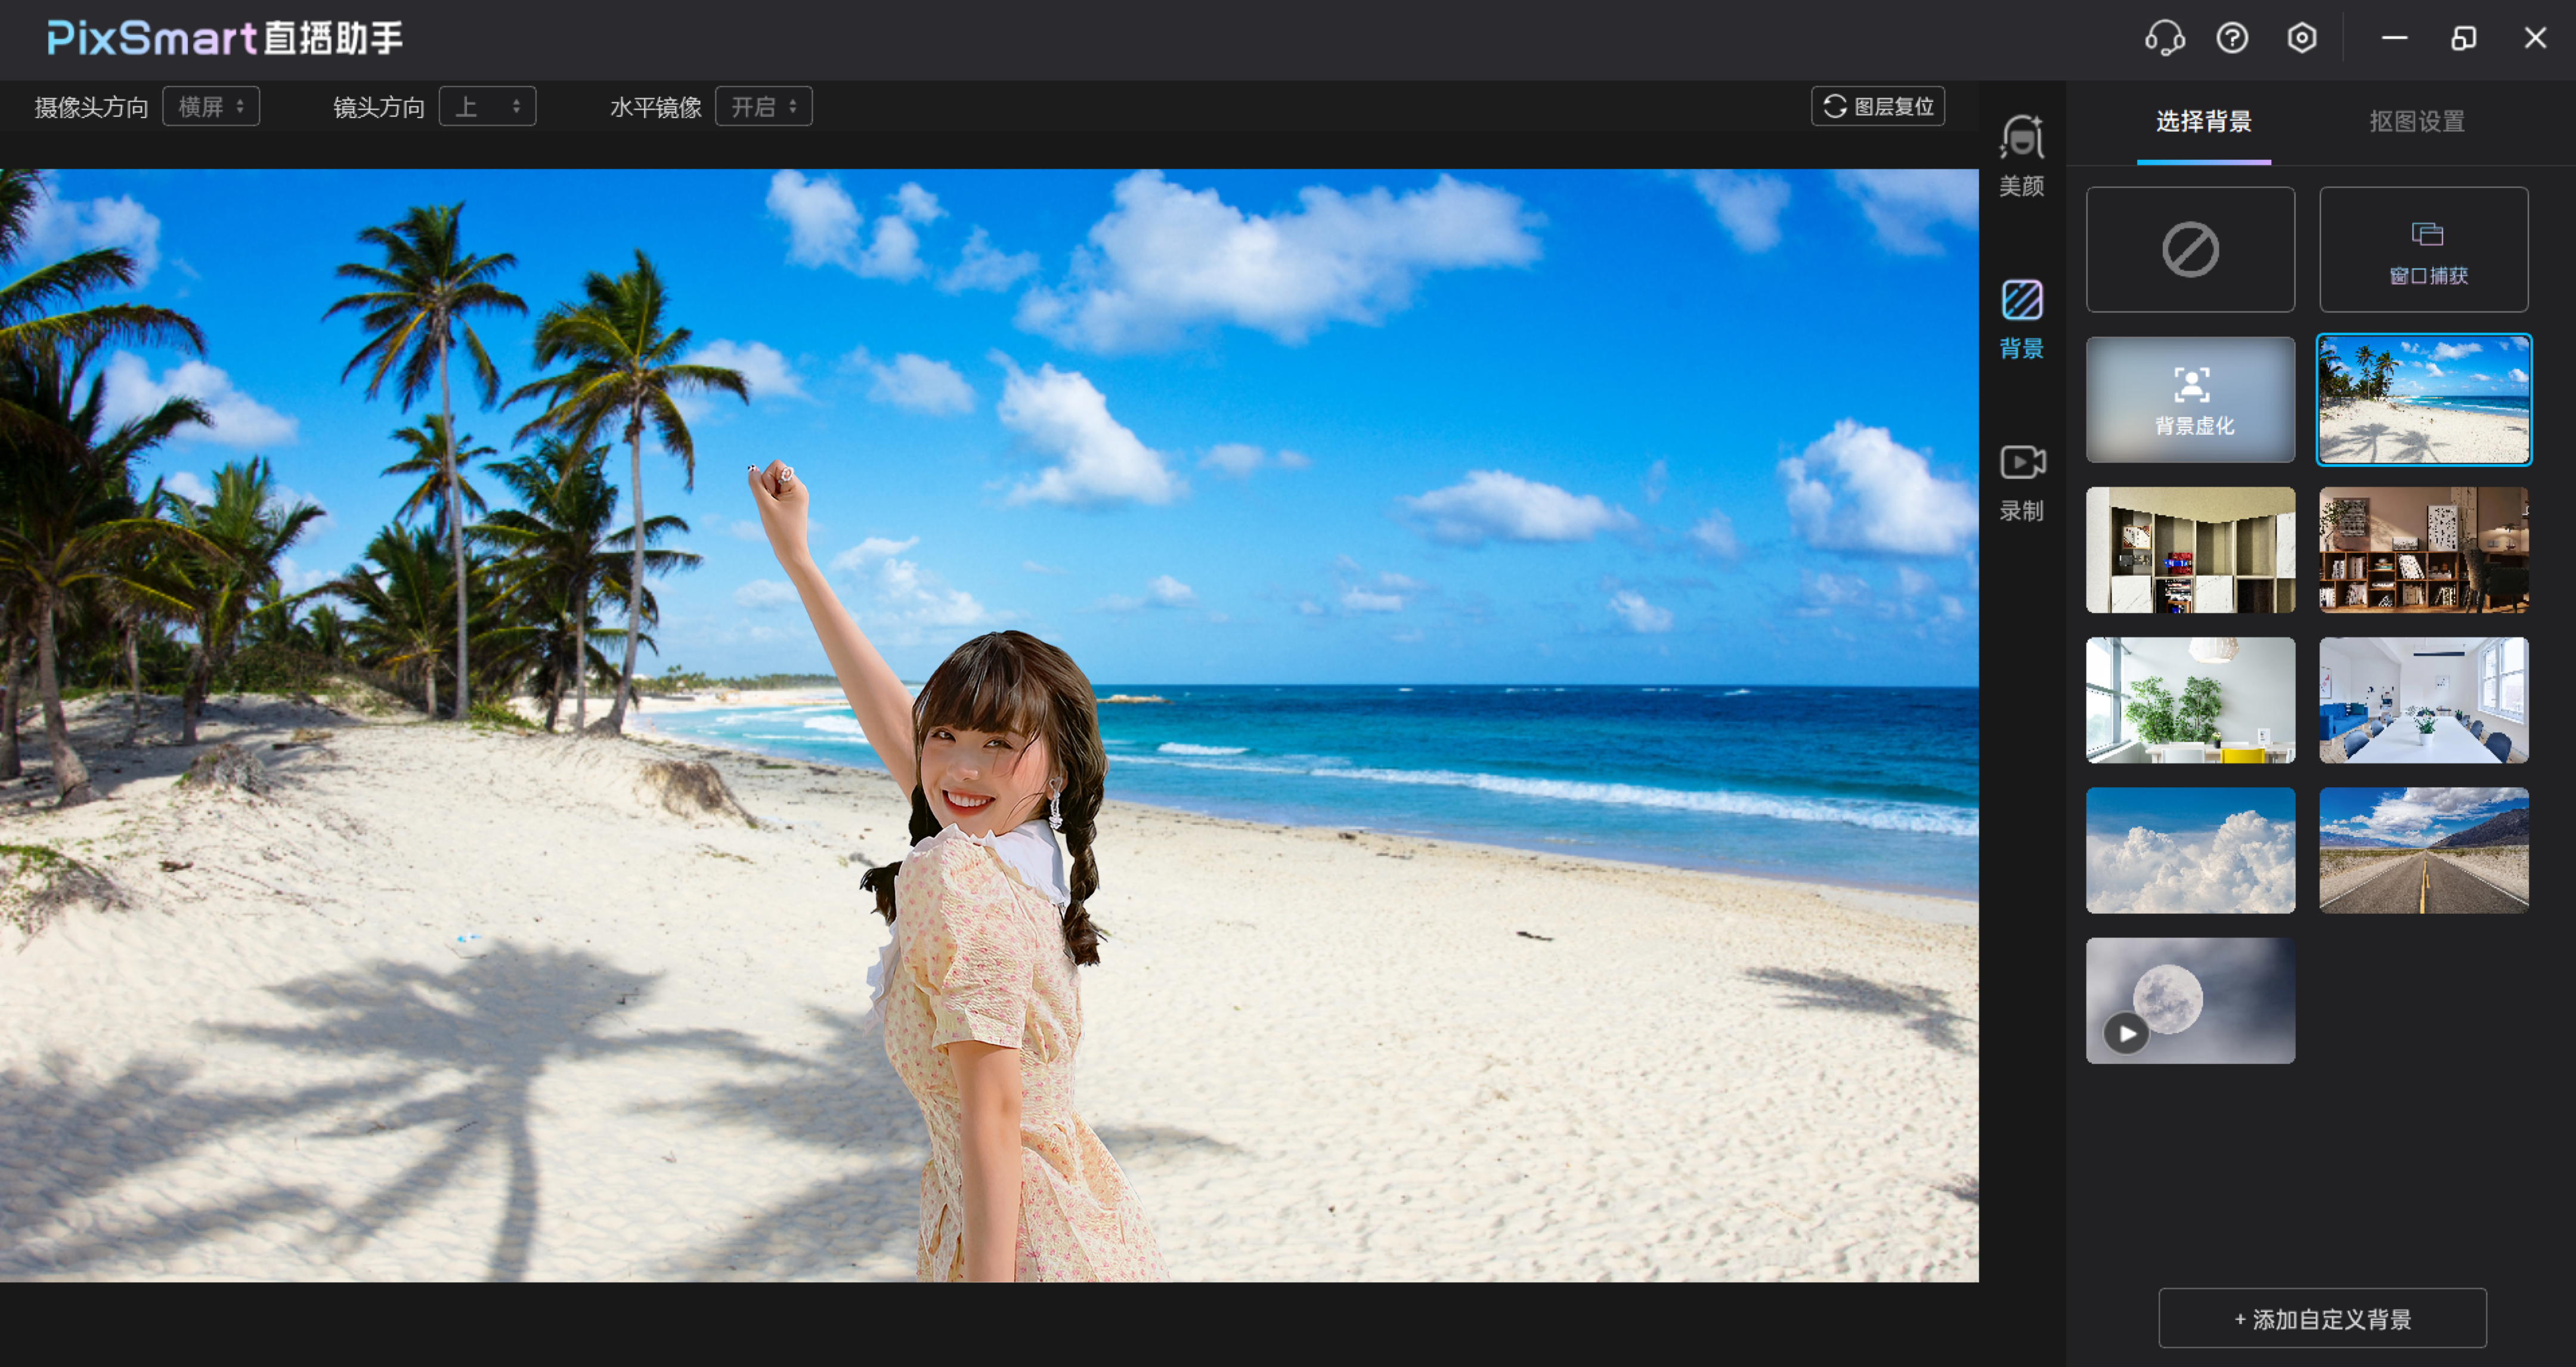Select the cloudy sky background thumbnail

point(2190,850)
